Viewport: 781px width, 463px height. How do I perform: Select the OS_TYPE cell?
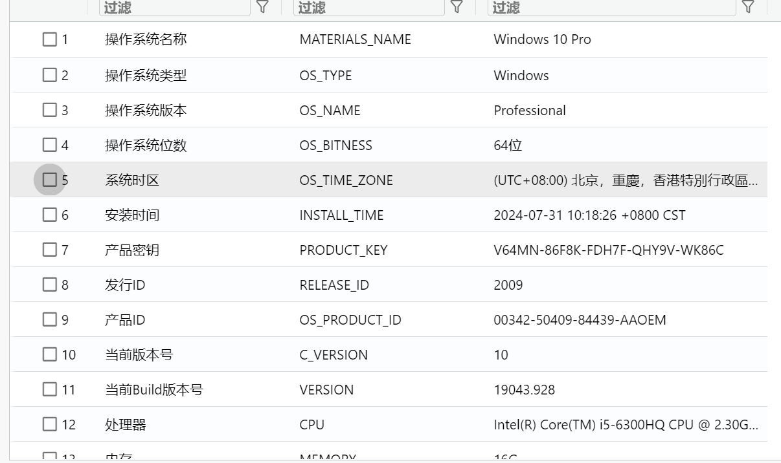(325, 75)
